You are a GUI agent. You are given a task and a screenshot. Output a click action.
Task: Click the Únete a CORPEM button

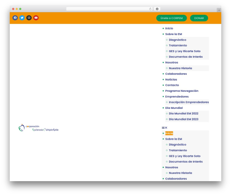(171, 18)
